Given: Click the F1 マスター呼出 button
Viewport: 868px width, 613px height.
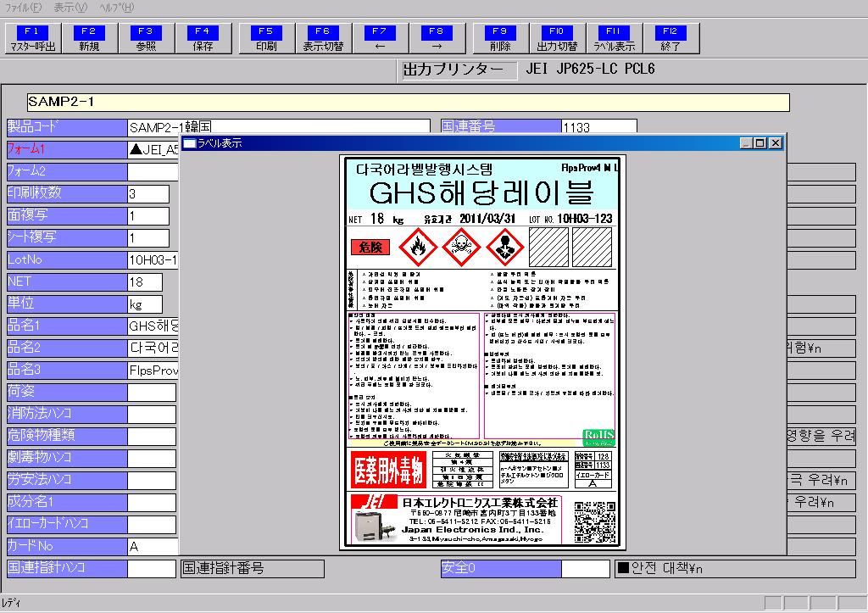Looking at the screenshot, I should click(33, 38).
